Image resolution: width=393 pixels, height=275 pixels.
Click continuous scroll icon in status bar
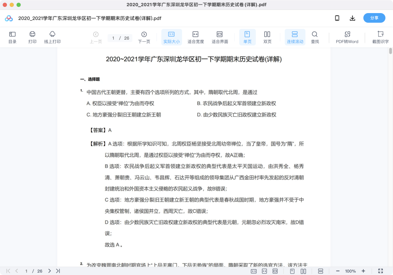tap(321, 271)
